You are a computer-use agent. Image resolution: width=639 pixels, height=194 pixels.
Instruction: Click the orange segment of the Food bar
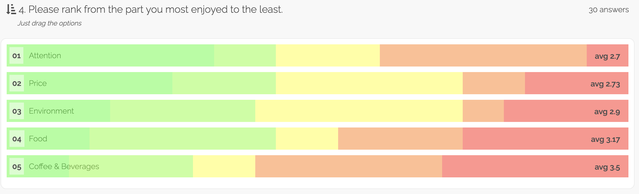pos(400,139)
